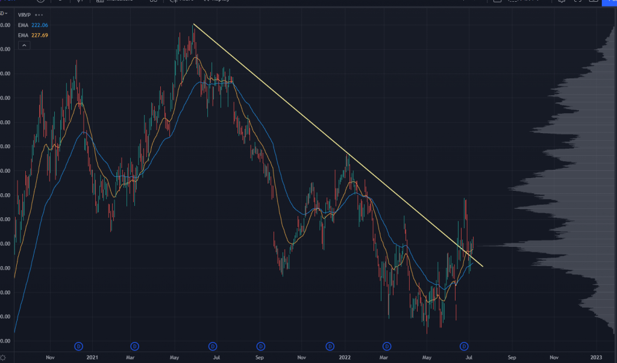Collapse the indicator legend with the up chevron
Screen dimensions: 617x363
pyautogui.click(x=24, y=46)
